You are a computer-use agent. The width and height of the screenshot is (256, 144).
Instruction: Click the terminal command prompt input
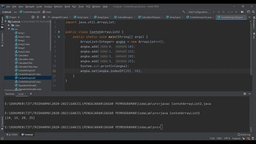click(161, 127)
